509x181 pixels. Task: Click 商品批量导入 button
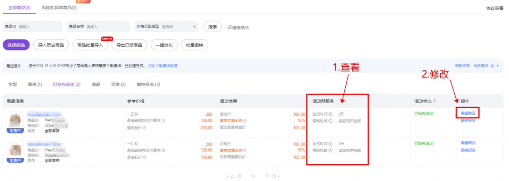pyautogui.click(x=90, y=45)
